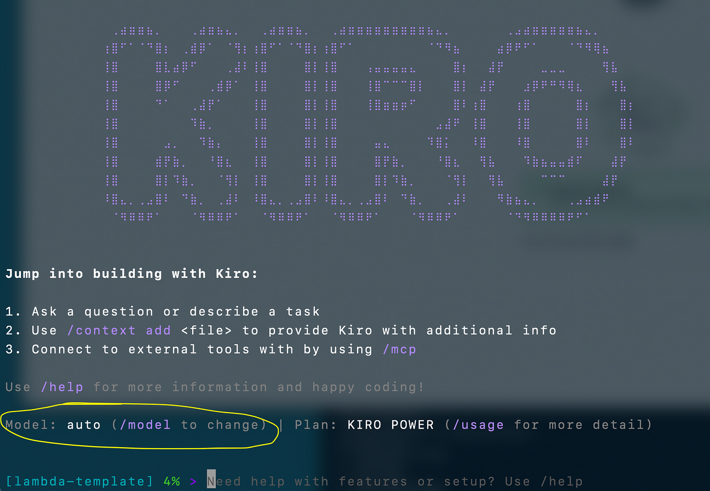Click the 'Model:' label
This screenshot has width=710, height=491.
click(31, 425)
